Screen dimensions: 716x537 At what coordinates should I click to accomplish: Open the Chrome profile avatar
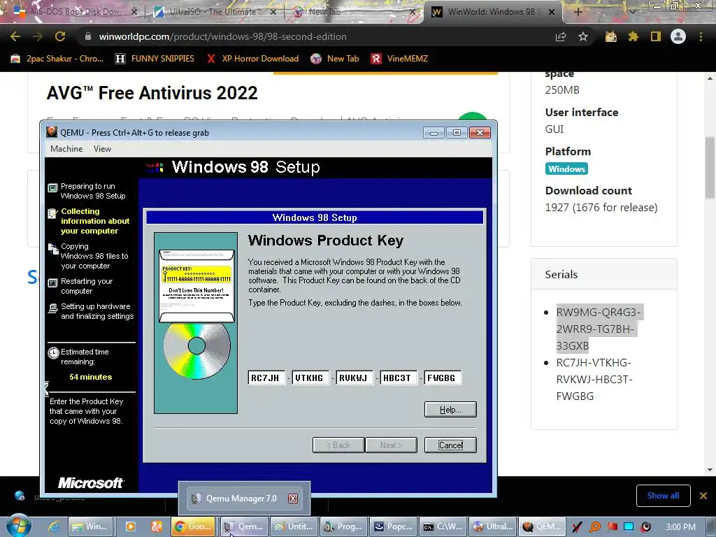[x=678, y=36]
